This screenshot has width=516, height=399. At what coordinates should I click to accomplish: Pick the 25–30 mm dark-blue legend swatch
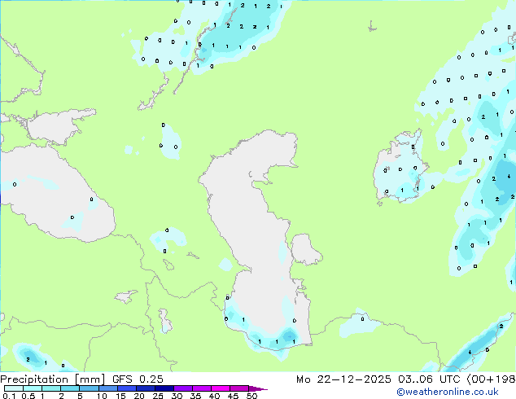point(164,388)
